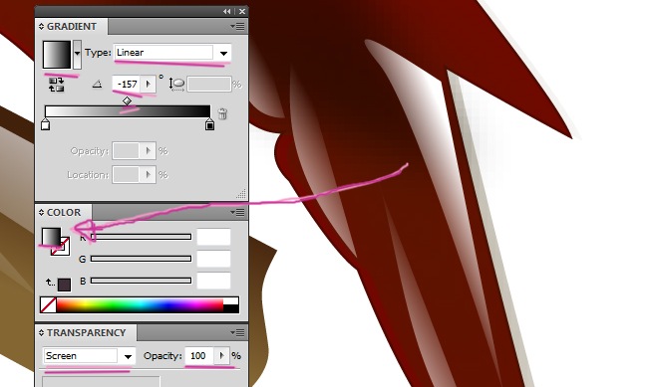Close the floating panel group
Viewport: 648px width, 387px height.
pos(242,12)
